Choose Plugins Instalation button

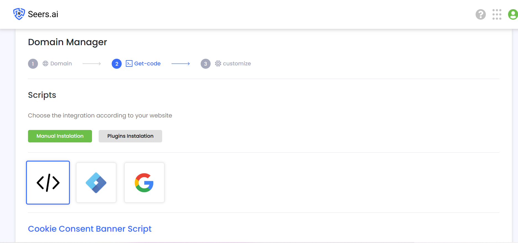(x=130, y=136)
